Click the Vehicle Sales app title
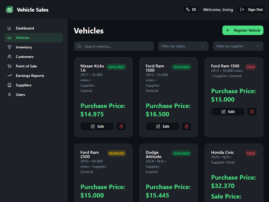This screenshot has width=269, height=202. pyautogui.click(x=33, y=10)
